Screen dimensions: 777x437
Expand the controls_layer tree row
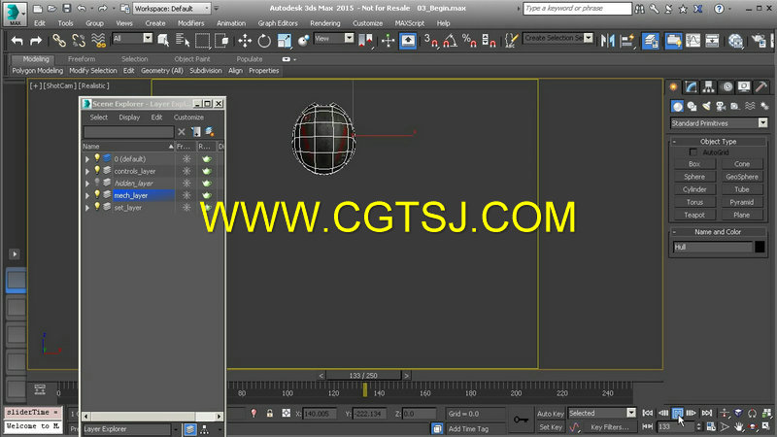click(x=87, y=172)
